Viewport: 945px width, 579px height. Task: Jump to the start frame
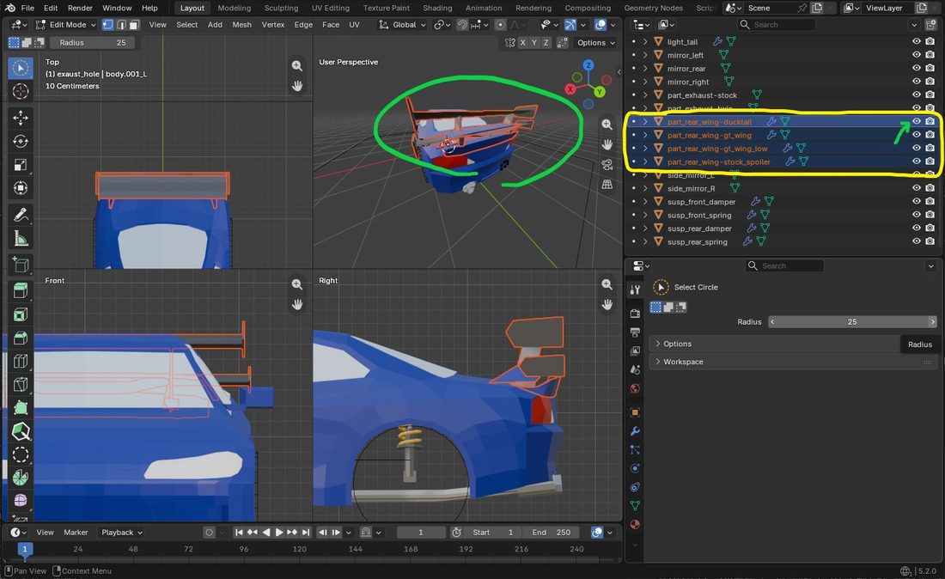[239, 533]
